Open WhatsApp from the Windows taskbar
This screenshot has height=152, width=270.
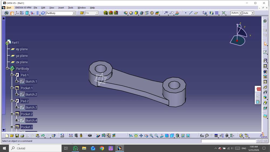point(75,148)
